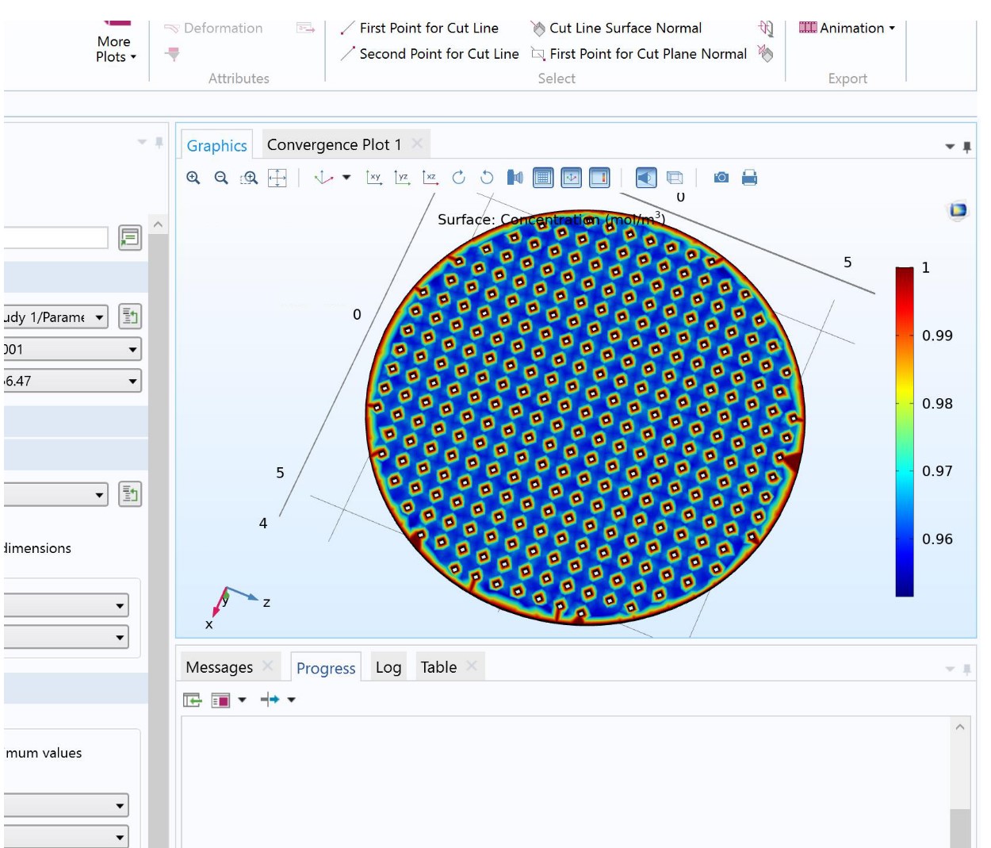Toggle the grid display button
The image size is (991, 848).
[x=543, y=178]
